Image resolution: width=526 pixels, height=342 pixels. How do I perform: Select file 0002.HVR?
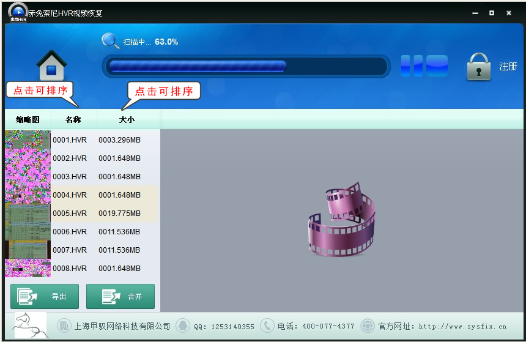point(70,158)
